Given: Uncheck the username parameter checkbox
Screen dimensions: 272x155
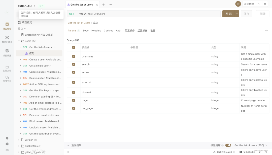Looking at the screenshot, I should (x=74, y=56).
